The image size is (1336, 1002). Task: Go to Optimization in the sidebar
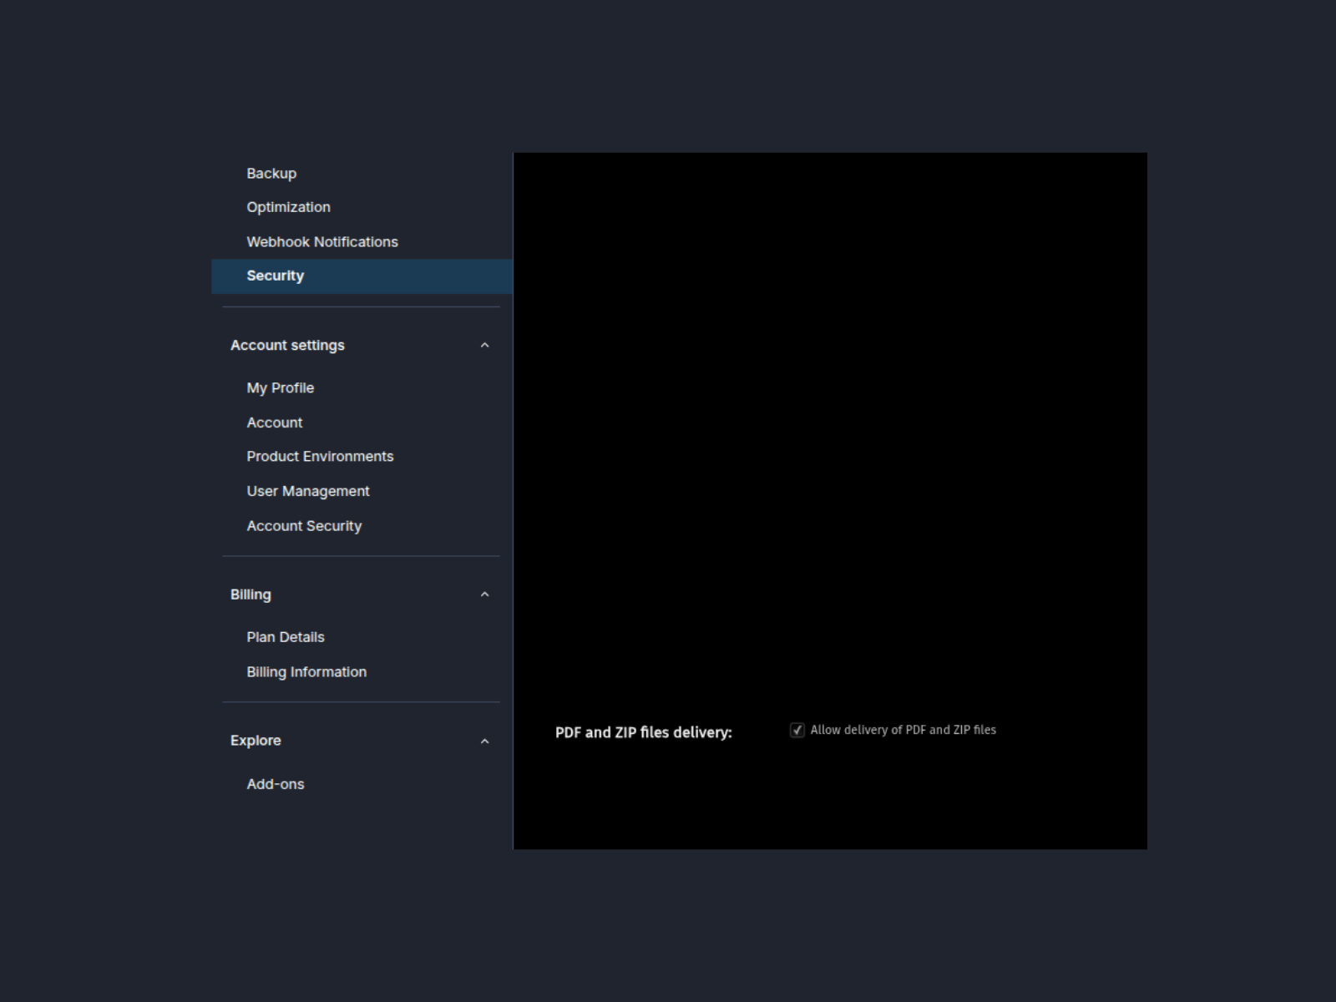288,207
